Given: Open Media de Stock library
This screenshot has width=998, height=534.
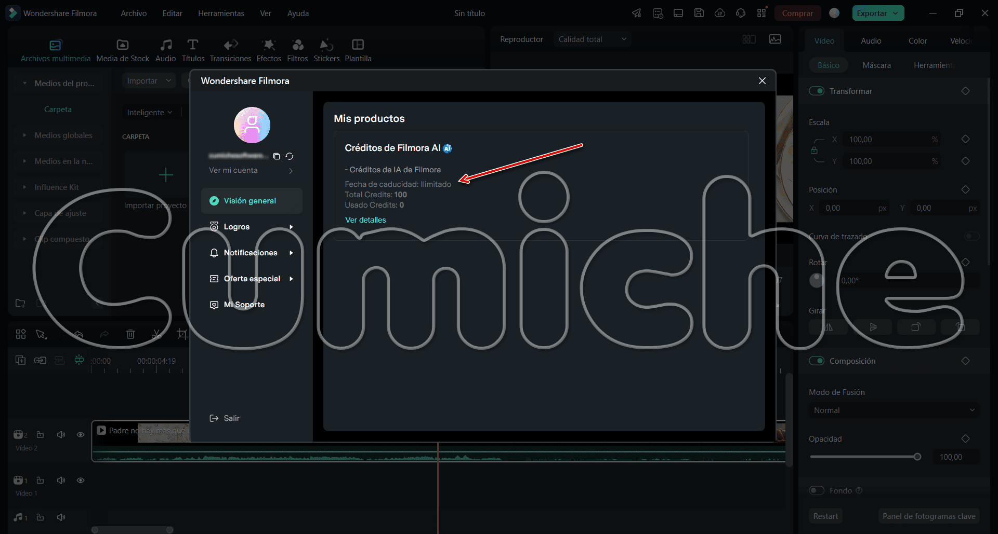Looking at the screenshot, I should (x=123, y=51).
